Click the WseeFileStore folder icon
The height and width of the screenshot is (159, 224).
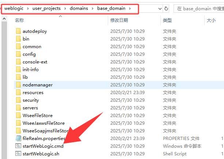pos(18,116)
